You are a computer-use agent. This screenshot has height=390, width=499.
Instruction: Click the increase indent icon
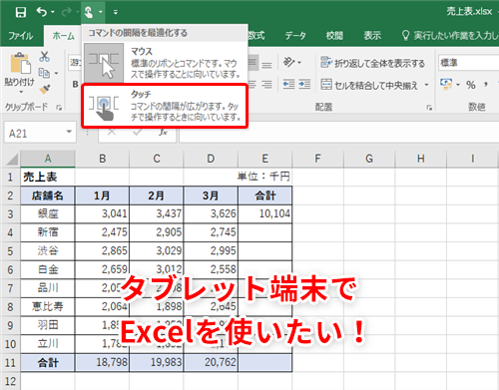click(304, 85)
